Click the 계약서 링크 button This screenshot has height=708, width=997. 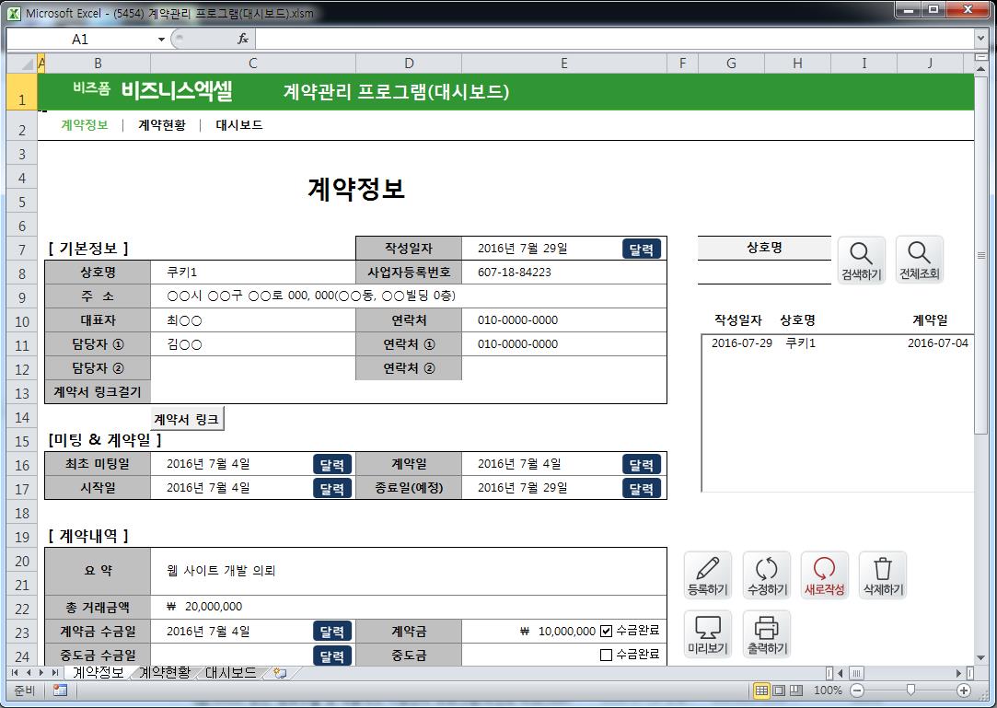tap(187, 419)
